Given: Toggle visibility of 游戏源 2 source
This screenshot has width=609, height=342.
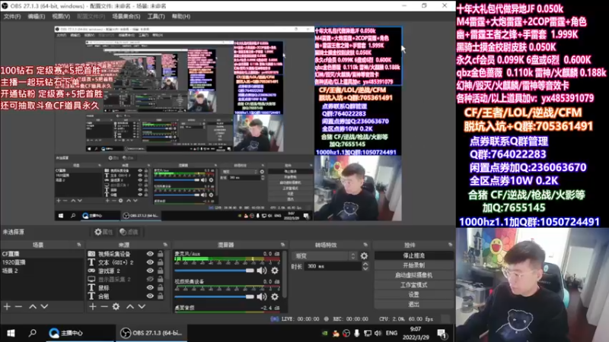Looking at the screenshot, I should click(x=150, y=271).
